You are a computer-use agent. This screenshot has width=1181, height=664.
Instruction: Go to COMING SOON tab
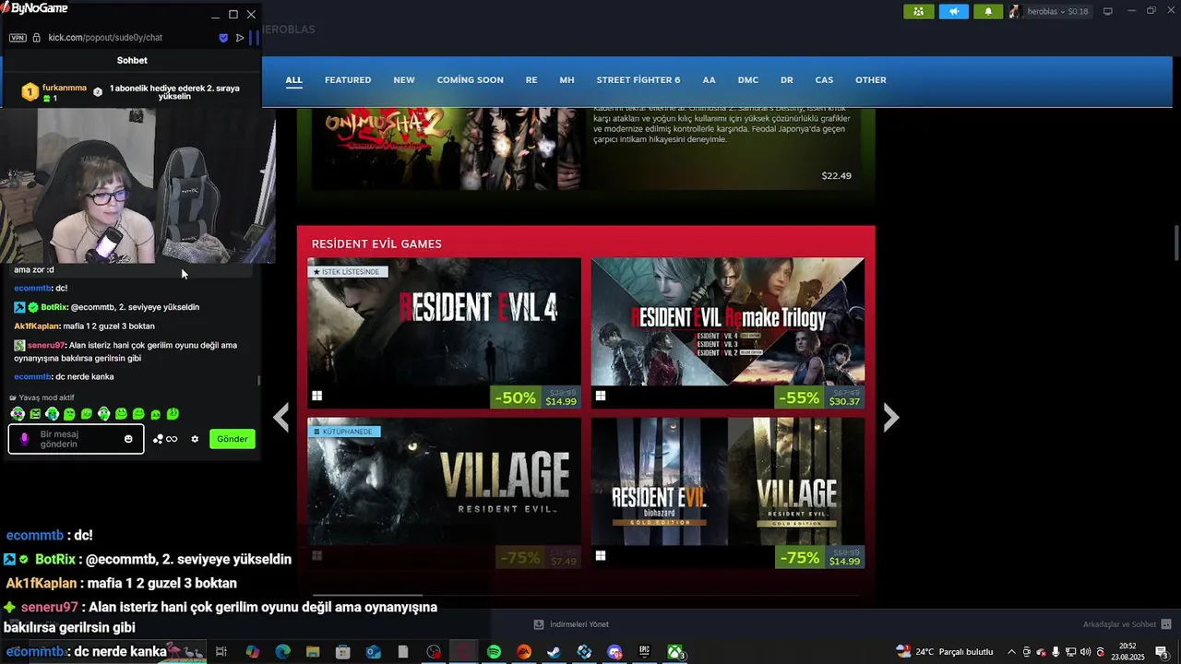[470, 80]
